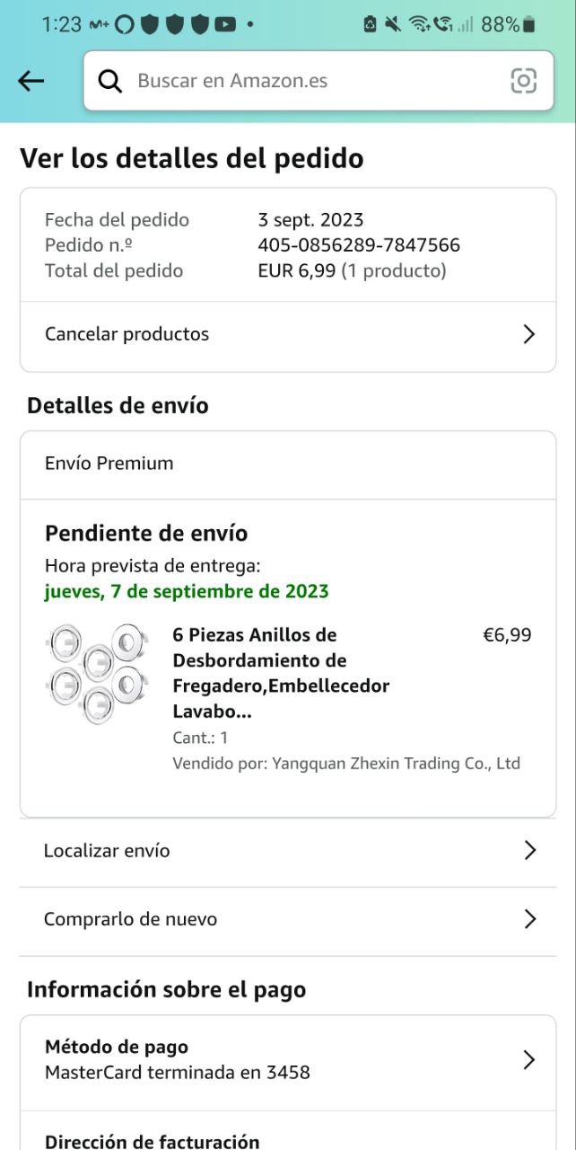The height and width of the screenshot is (1150, 576).
Task: Open Método de pago chevron
Action: pyautogui.click(x=529, y=1060)
